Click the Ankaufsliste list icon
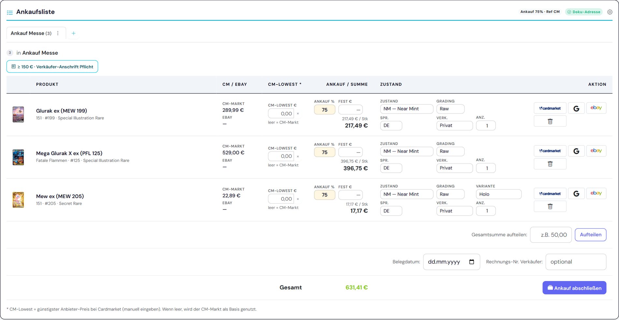 pos(10,12)
